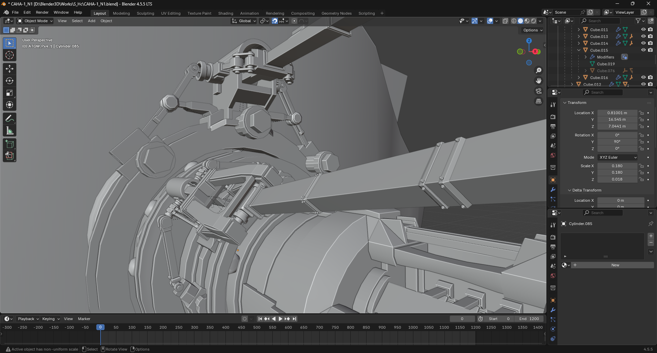Open the viewport Options button

click(533, 30)
